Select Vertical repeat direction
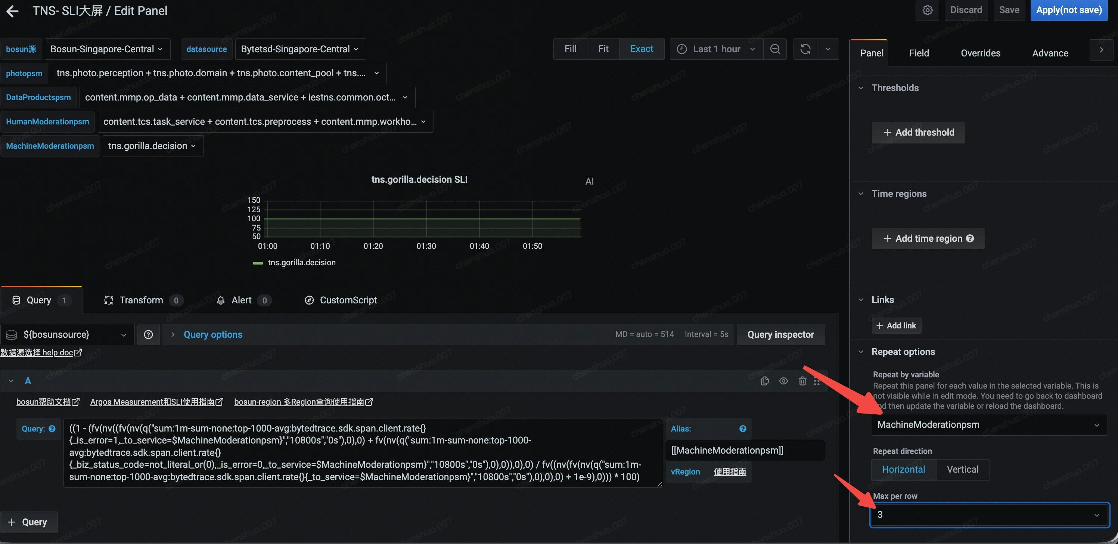Screen dimensions: 1118x544 click(x=962, y=469)
